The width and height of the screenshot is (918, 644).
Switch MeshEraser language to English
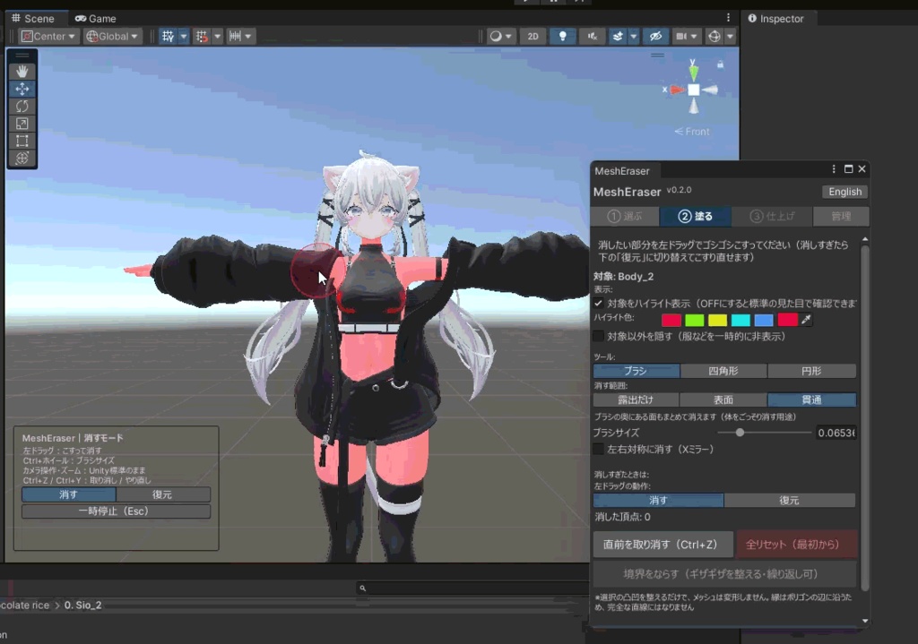tap(844, 192)
